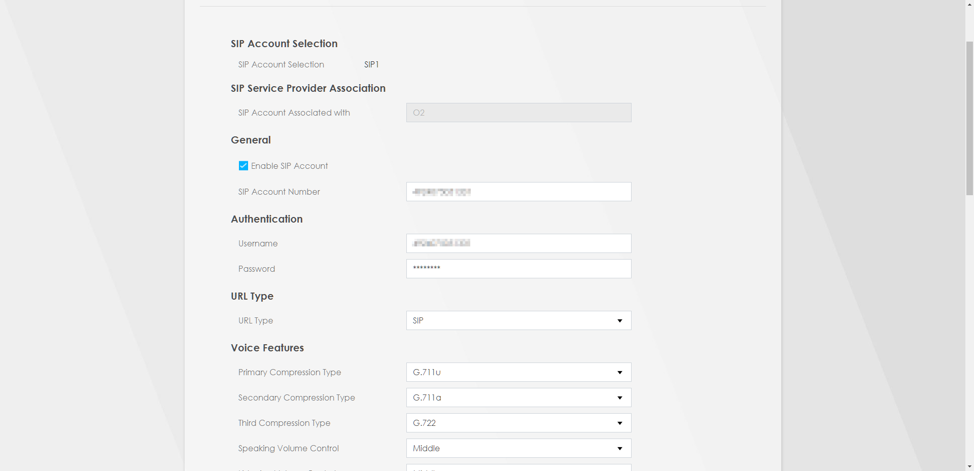
Task: Click the SIP Service Provider Association heading
Action: 308,88
